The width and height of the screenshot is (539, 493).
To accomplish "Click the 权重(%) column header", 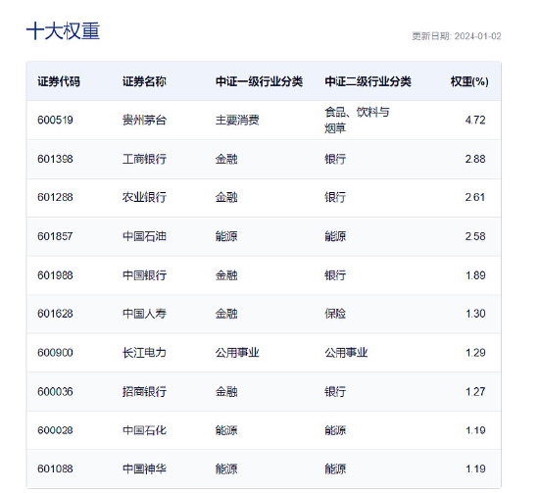I will click(x=469, y=81).
